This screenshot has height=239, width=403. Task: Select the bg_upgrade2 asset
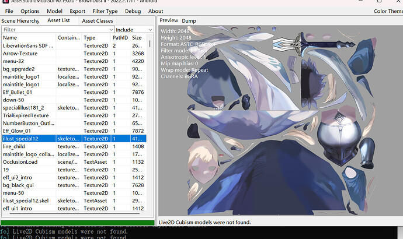pos(74,69)
